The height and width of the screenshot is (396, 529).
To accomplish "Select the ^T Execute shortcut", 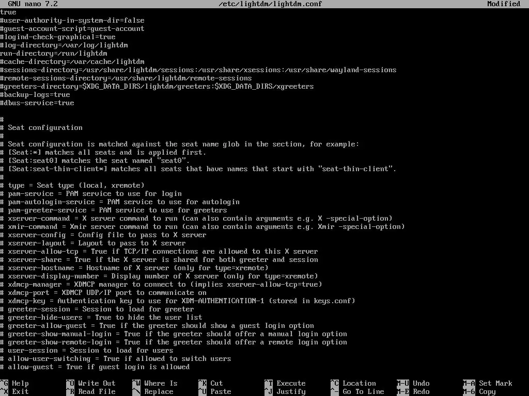I will (285, 383).
